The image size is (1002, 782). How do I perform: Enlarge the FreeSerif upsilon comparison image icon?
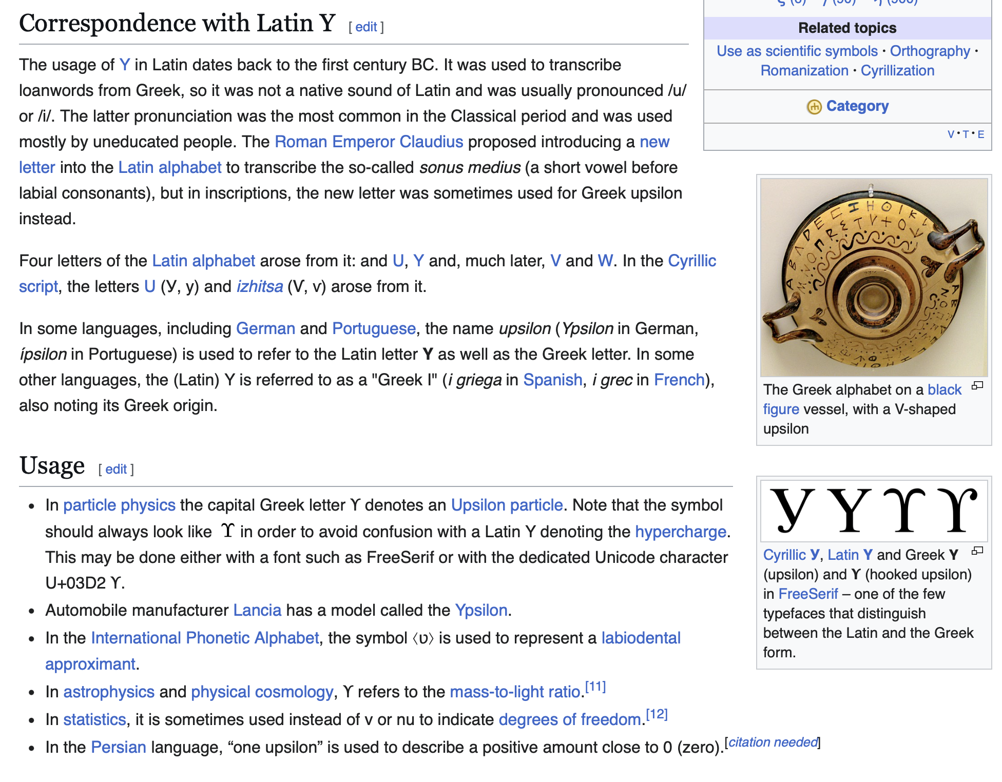click(977, 551)
